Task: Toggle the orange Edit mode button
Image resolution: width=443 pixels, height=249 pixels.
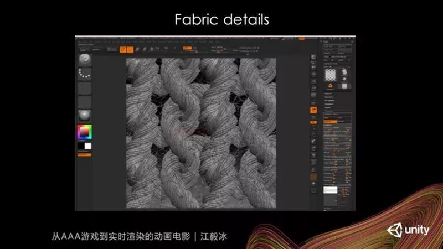Action: click(123, 50)
